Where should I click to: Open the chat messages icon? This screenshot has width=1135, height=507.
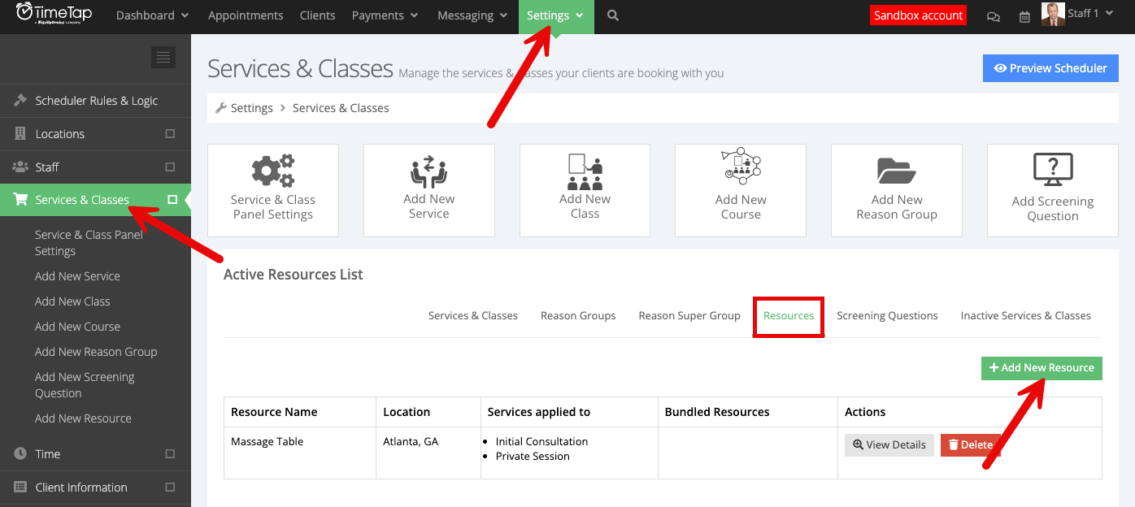pos(993,15)
